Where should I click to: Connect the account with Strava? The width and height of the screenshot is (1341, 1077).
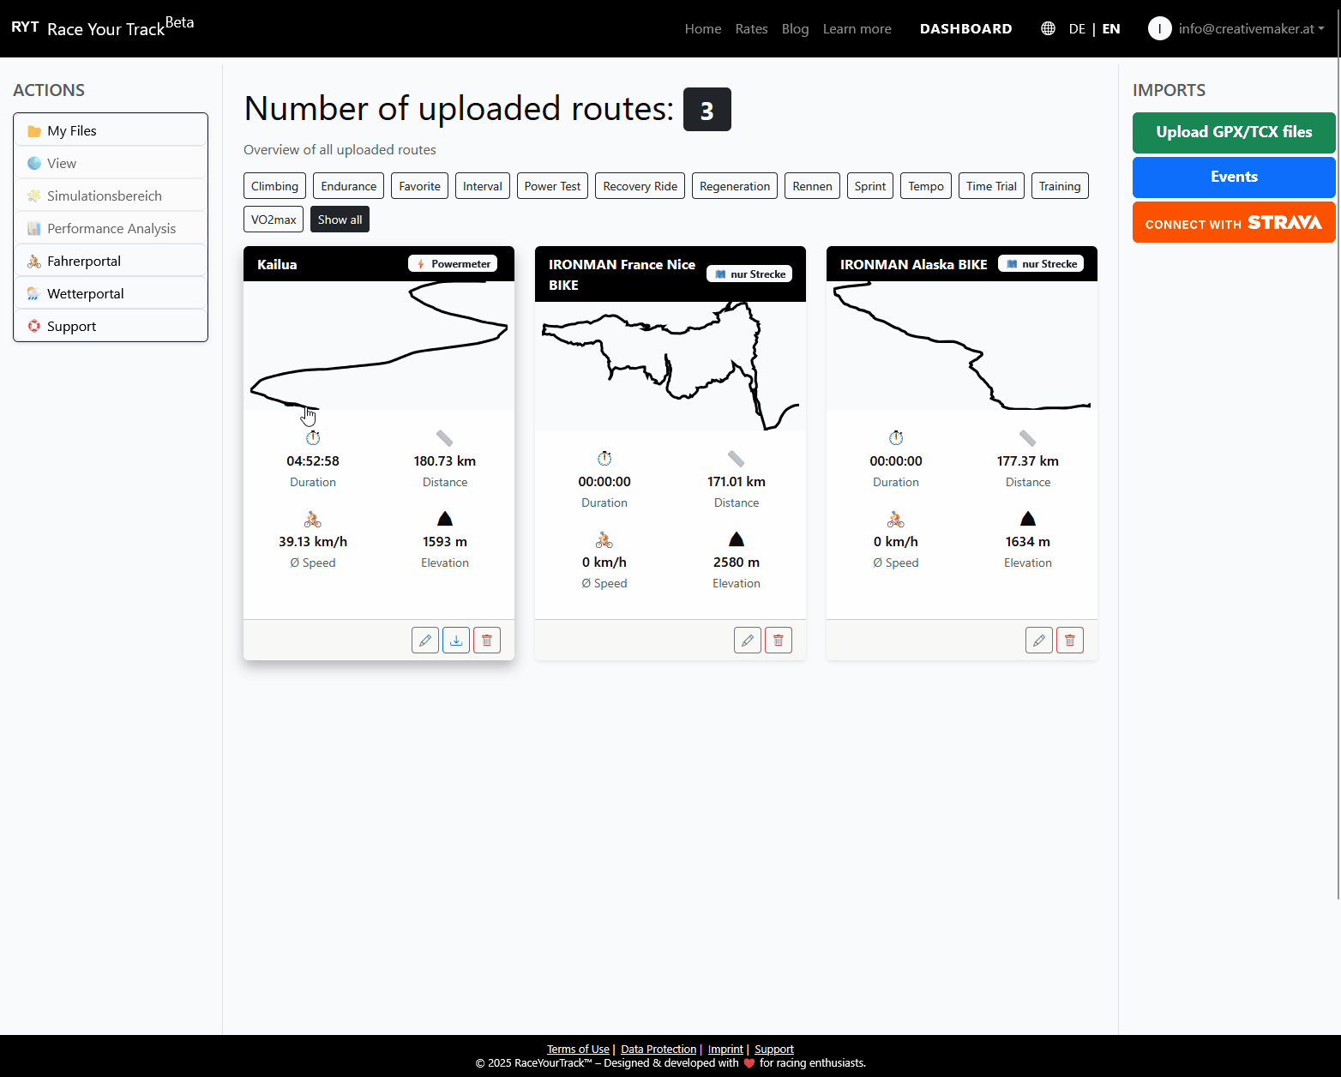1234,222
